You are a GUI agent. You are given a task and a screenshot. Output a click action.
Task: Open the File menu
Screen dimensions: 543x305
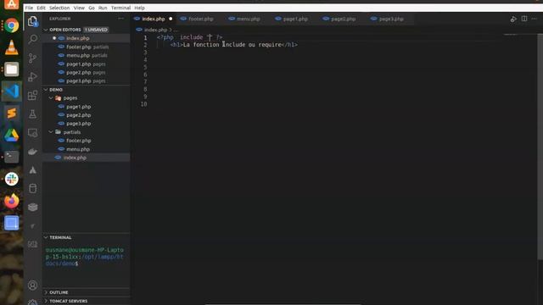pyautogui.click(x=29, y=8)
